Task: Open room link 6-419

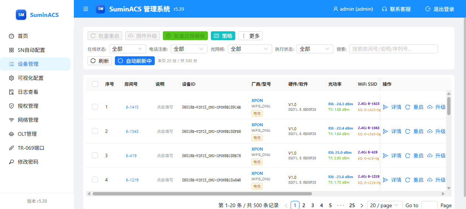Action: pos(131,156)
